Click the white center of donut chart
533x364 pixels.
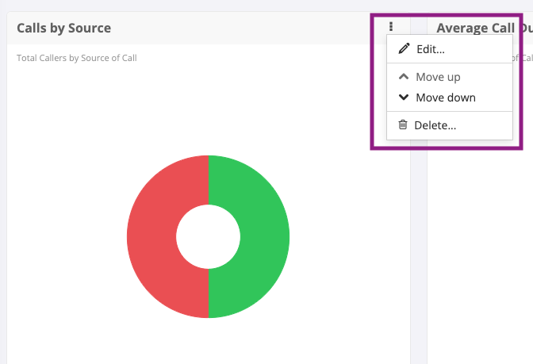tap(208, 236)
